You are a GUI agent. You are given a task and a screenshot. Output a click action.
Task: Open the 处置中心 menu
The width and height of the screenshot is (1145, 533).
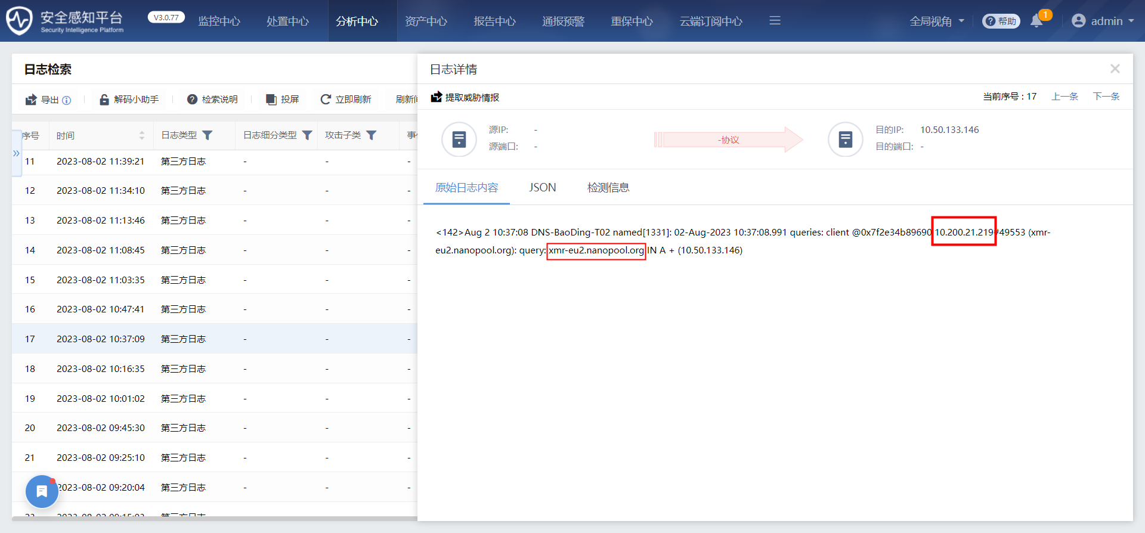click(x=287, y=21)
